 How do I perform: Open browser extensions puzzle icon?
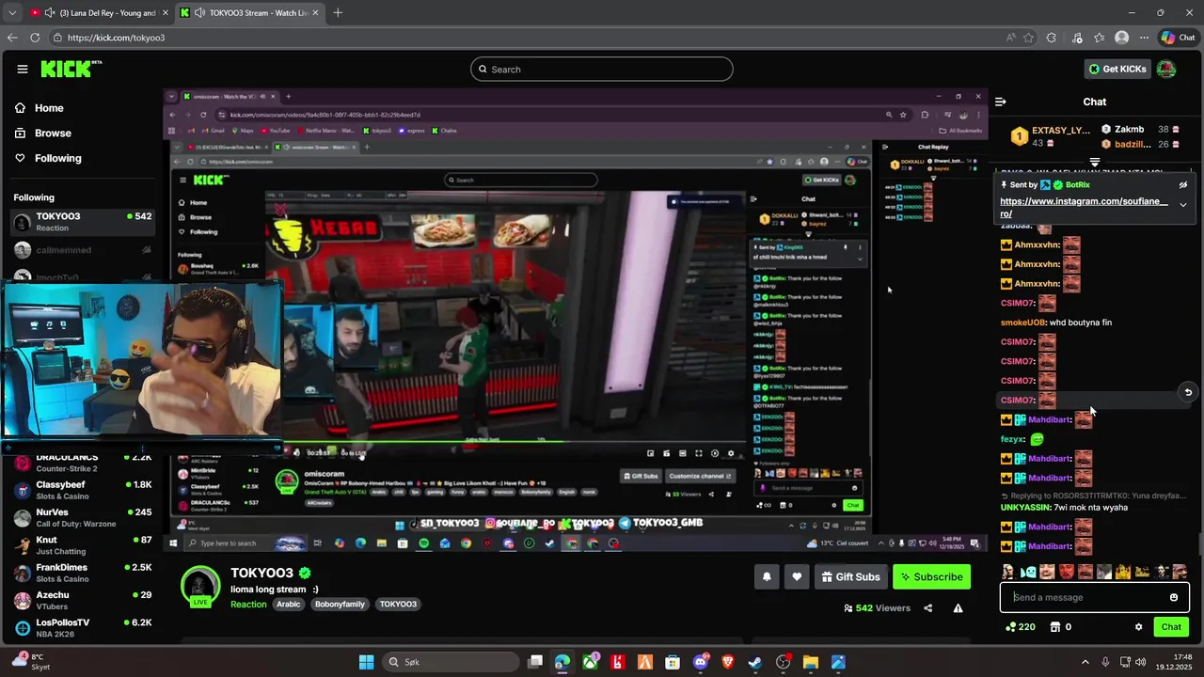pos(1052,38)
